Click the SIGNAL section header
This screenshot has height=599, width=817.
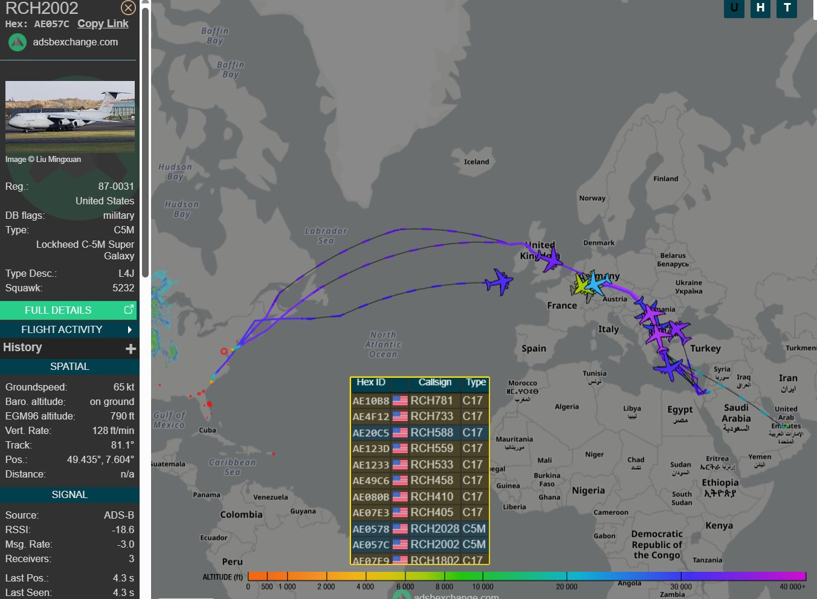(x=69, y=495)
